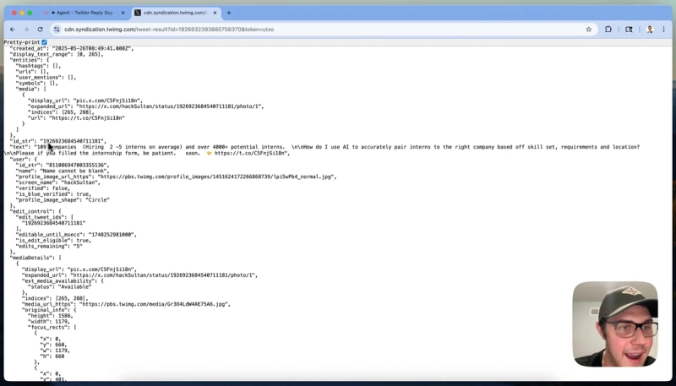676x386 pixels.
Task: Click the "name": "Name cannot be blank" line
Action: (x=63, y=171)
